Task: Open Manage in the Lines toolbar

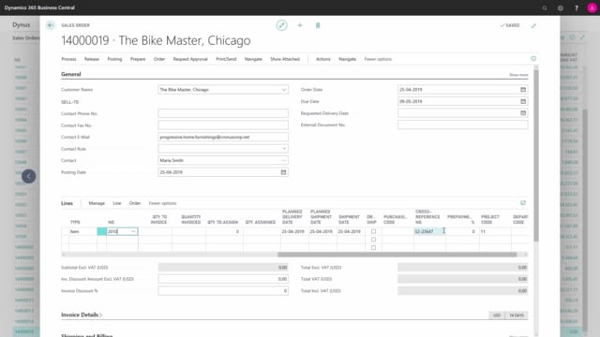Action: click(x=97, y=203)
